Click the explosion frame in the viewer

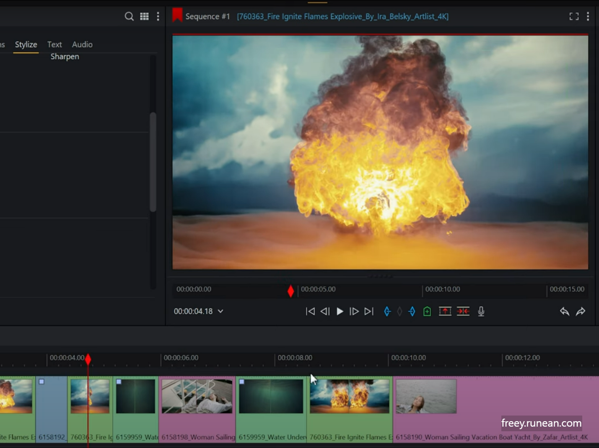(380, 153)
